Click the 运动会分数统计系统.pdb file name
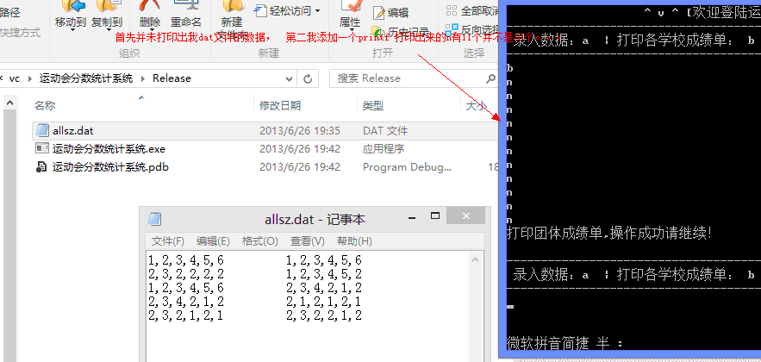The height and width of the screenshot is (362, 761). (110, 167)
